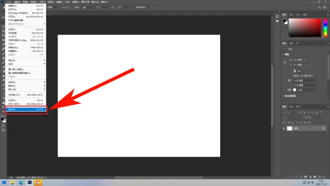Viewport: 330px width, 186px height.
Task: Change screen mode icon at toolbar bottom
Action: 3,130
